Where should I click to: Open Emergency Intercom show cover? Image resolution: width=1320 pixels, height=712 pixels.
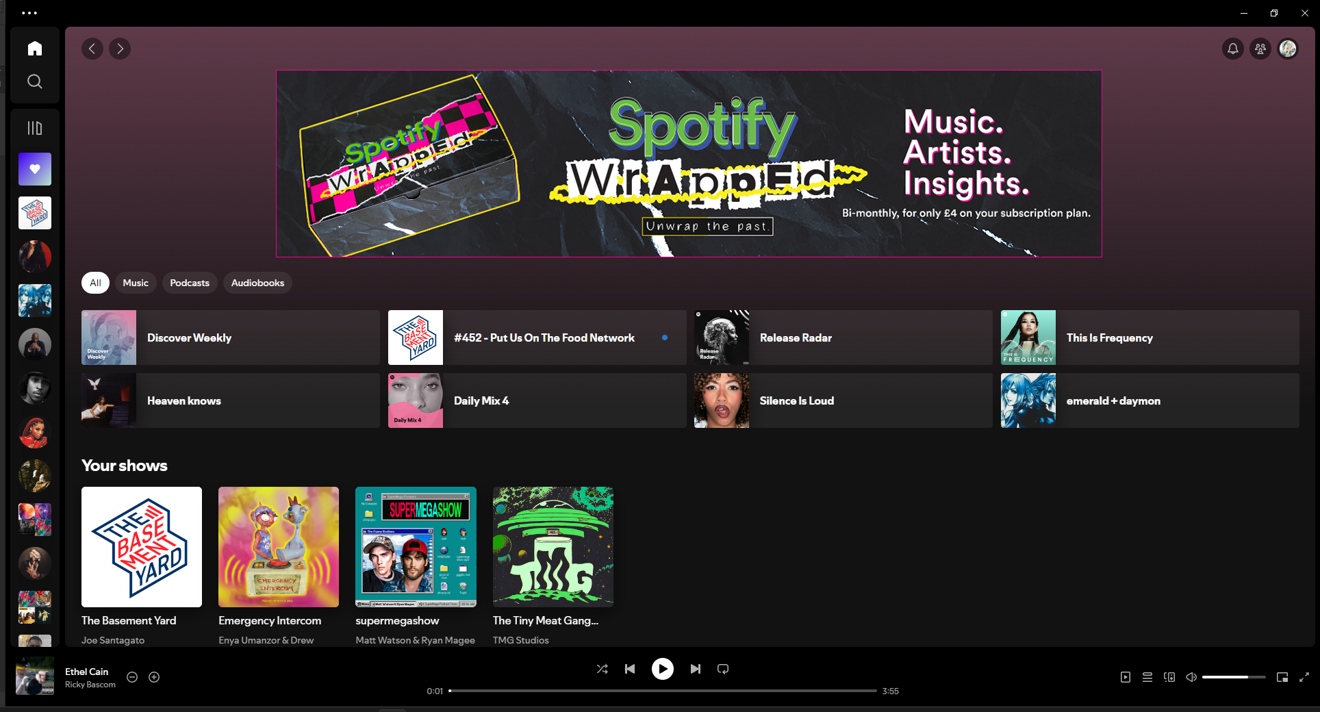[x=279, y=547]
